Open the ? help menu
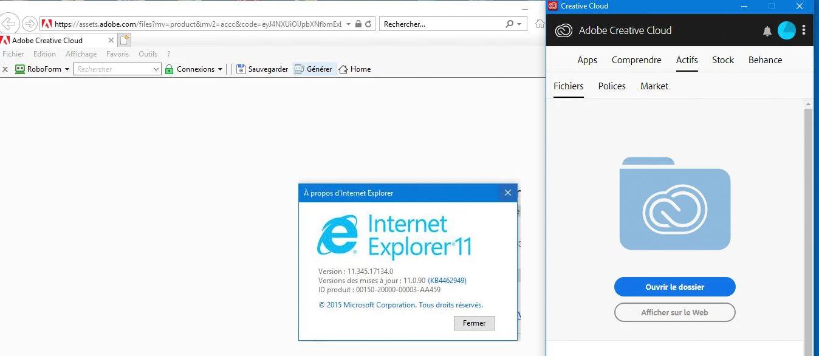 point(169,54)
